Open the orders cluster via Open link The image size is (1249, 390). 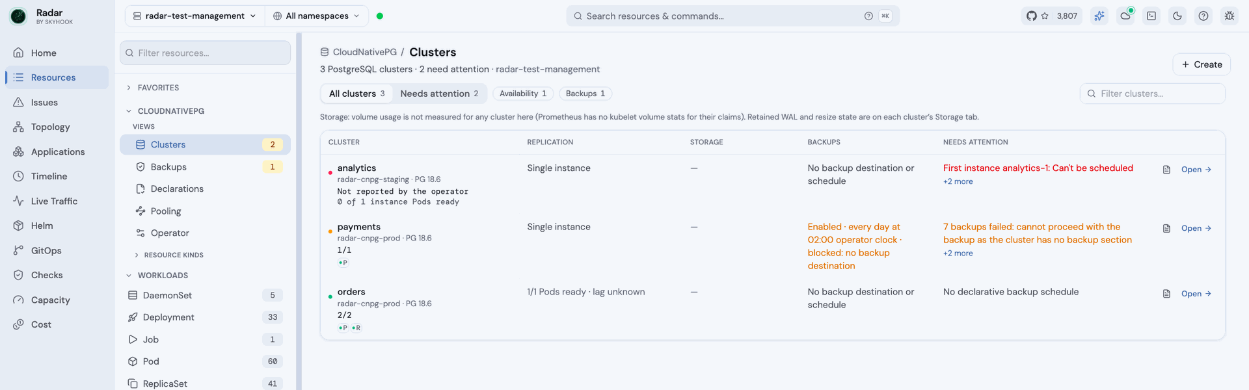pos(1196,294)
